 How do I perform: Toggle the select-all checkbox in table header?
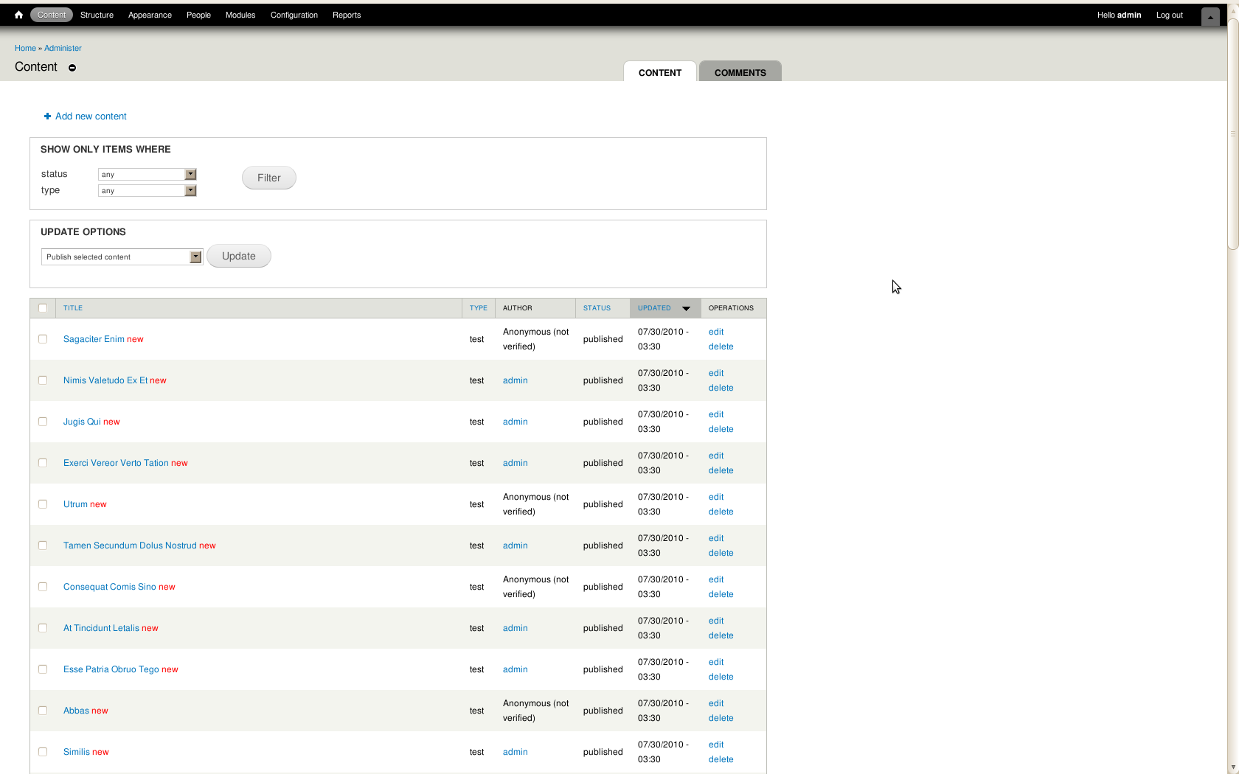coord(43,308)
